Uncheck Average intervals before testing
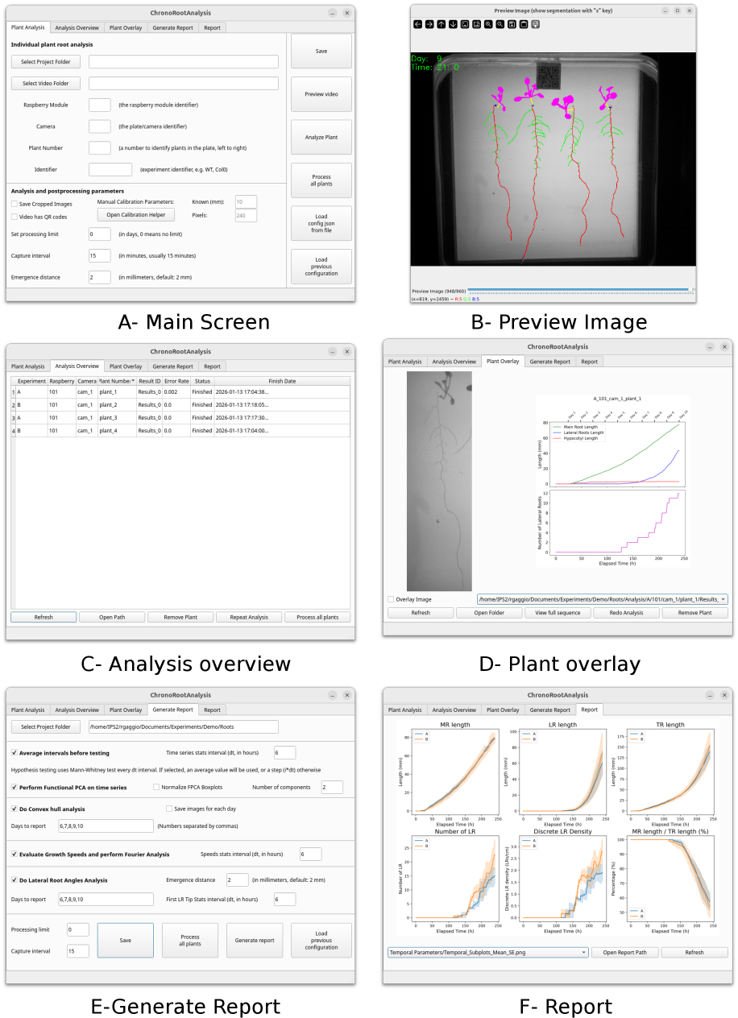Viewport: 738px width, 1018px height. point(15,753)
